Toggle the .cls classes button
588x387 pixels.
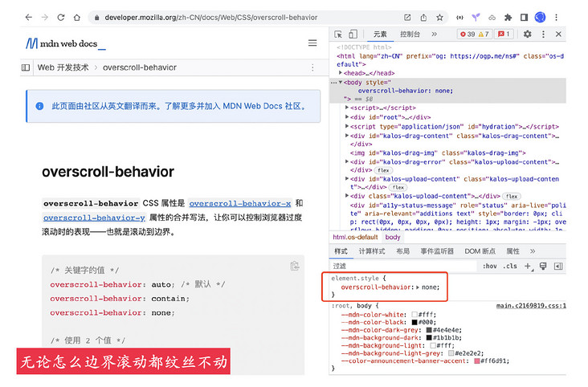510,266
